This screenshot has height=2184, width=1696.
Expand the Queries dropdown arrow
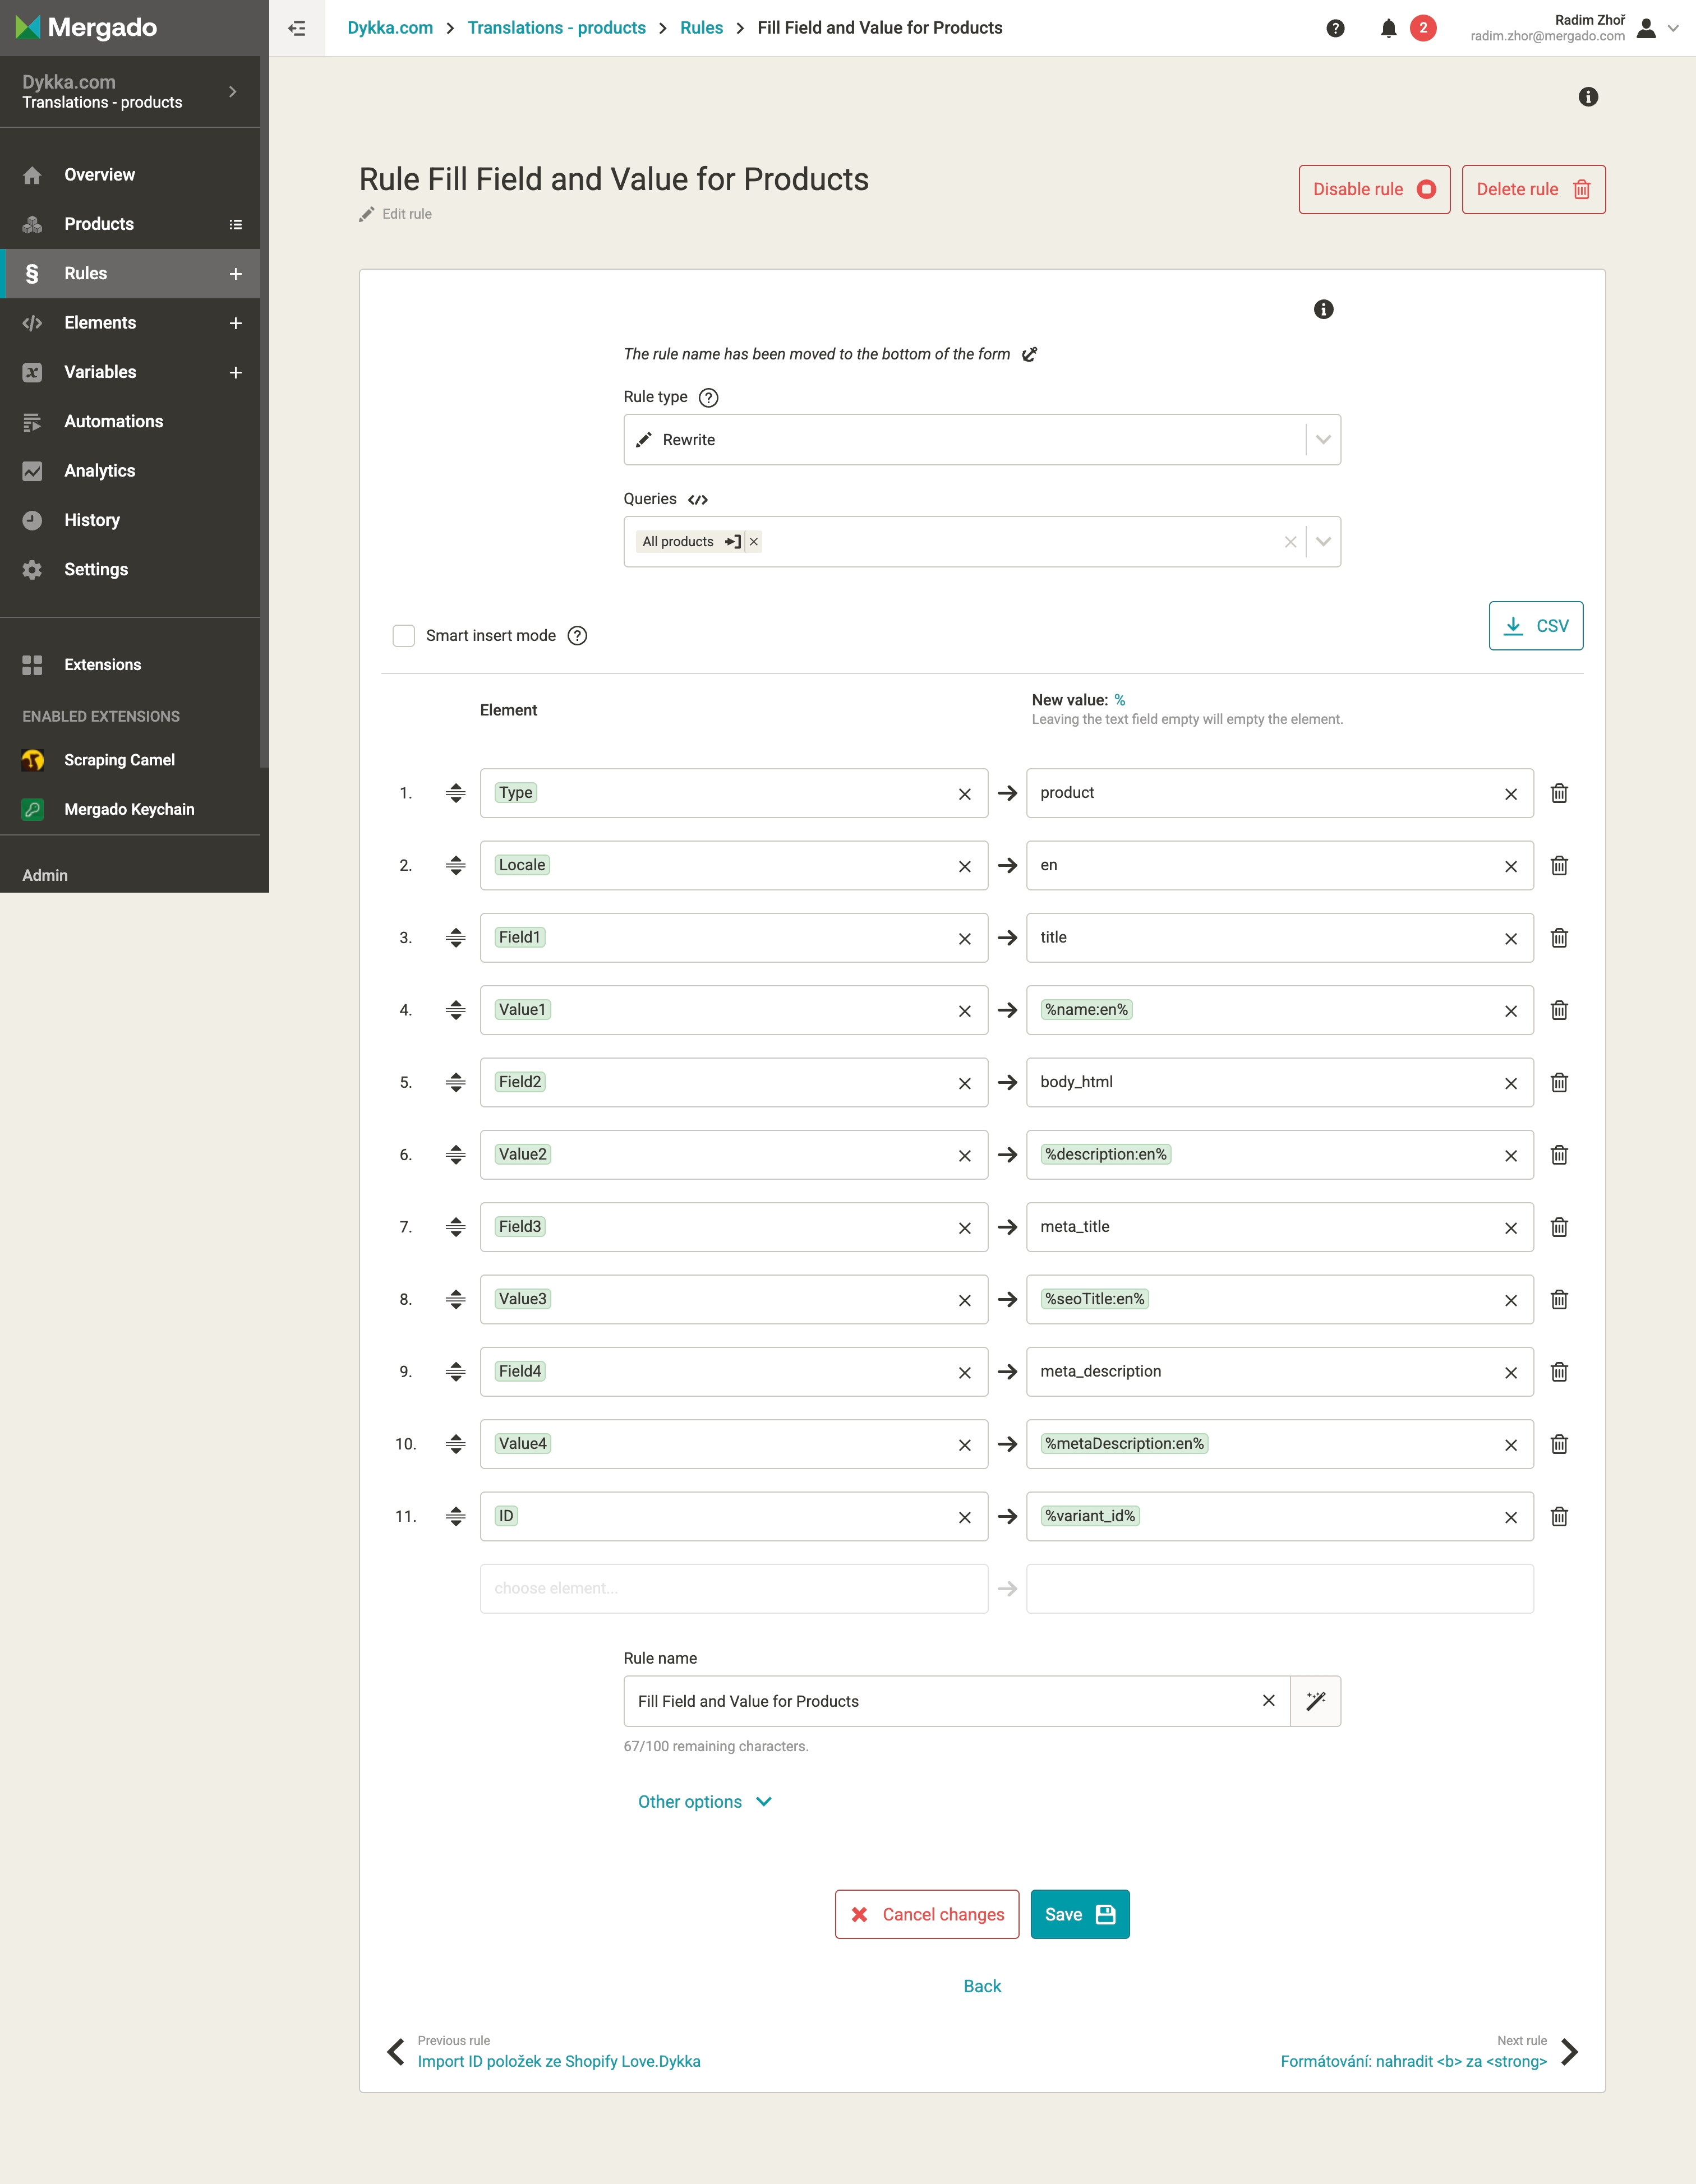(1323, 542)
